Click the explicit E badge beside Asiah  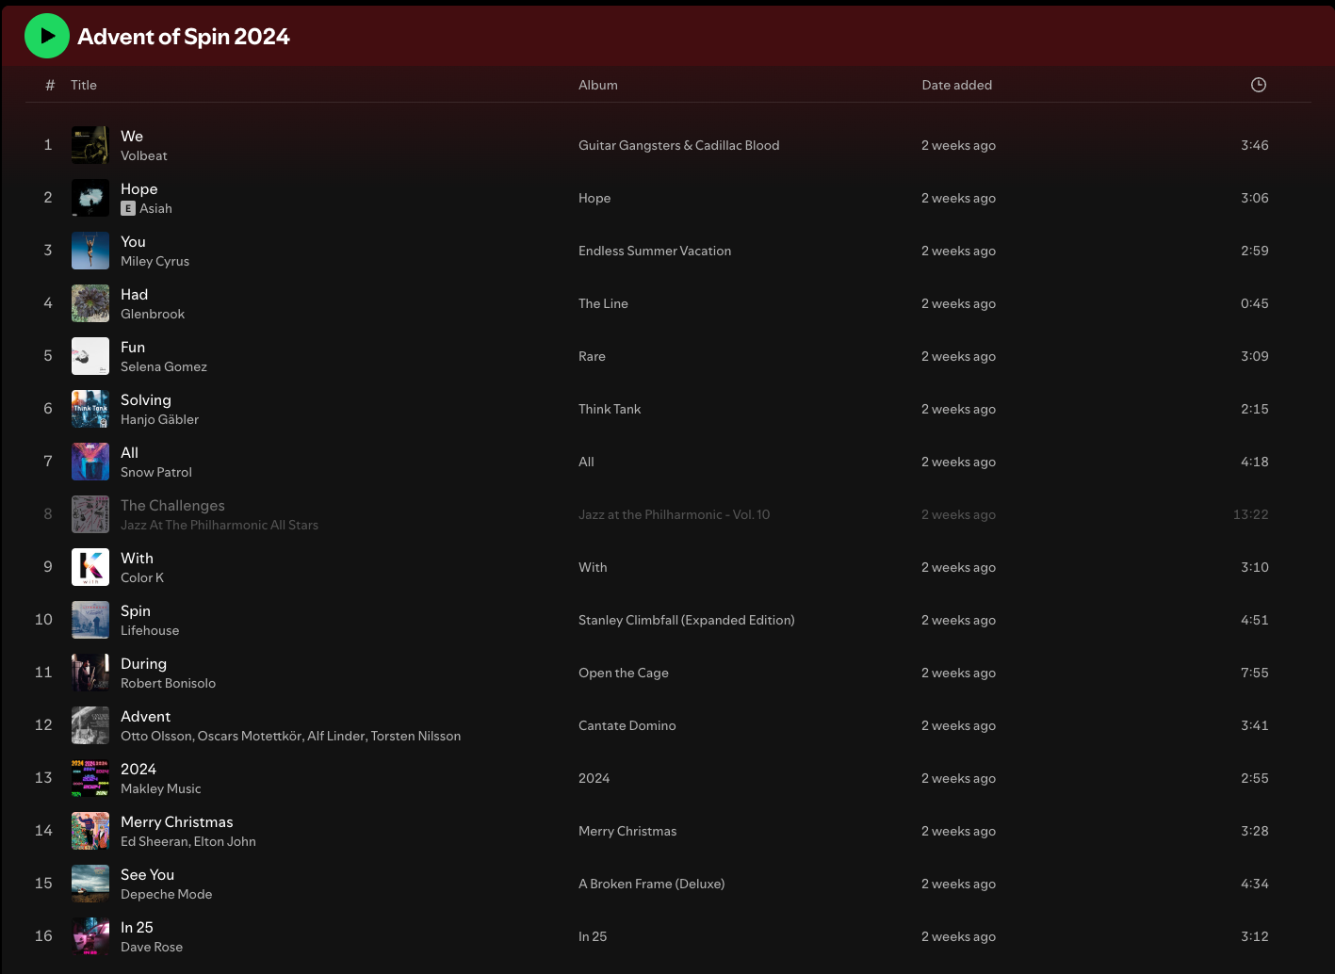tap(128, 209)
